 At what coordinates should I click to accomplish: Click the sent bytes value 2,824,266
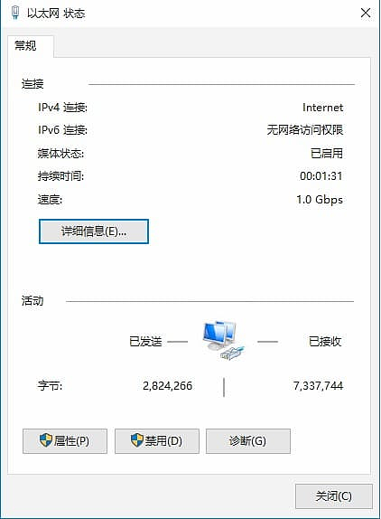(168, 385)
